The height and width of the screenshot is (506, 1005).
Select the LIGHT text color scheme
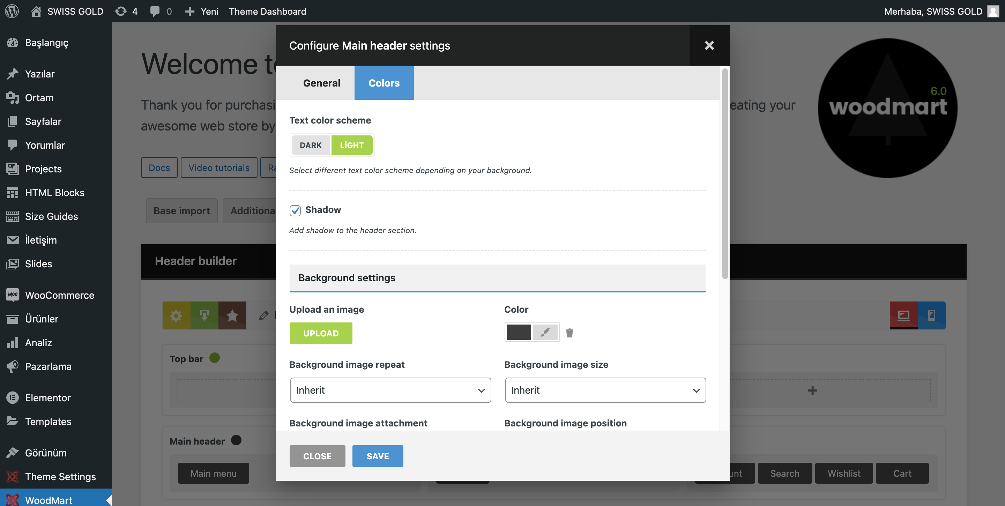351,145
